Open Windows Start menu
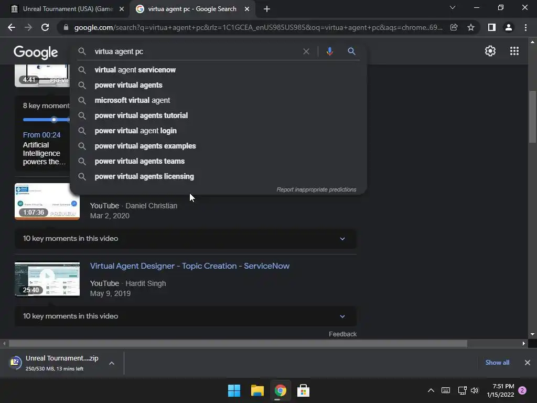The width and height of the screenshot is (537, 403). click(x=234, y=390)
